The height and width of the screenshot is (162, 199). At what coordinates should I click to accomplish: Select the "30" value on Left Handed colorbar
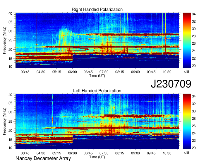tap(194, 111)
